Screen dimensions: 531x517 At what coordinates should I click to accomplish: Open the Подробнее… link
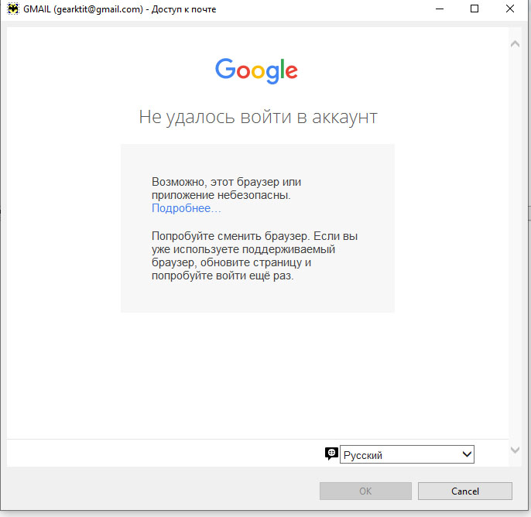186,208
